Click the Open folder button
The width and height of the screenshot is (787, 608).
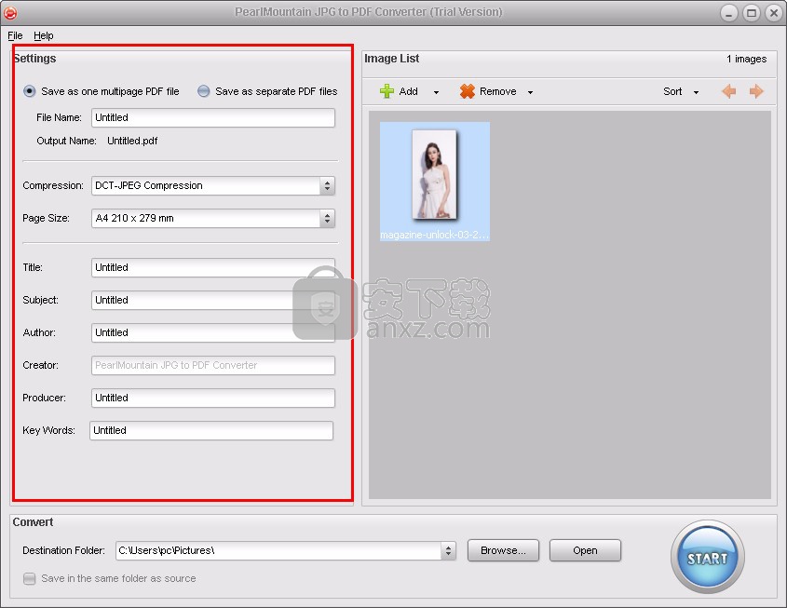(585, 550)
